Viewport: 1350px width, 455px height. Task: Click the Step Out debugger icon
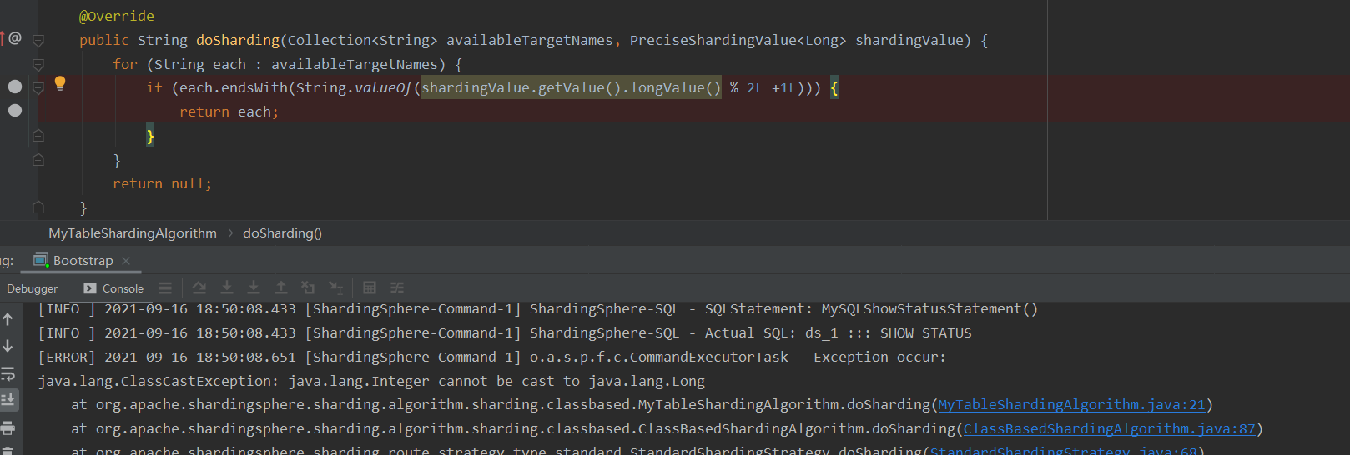pyautogui.click(x=281, y=287)
